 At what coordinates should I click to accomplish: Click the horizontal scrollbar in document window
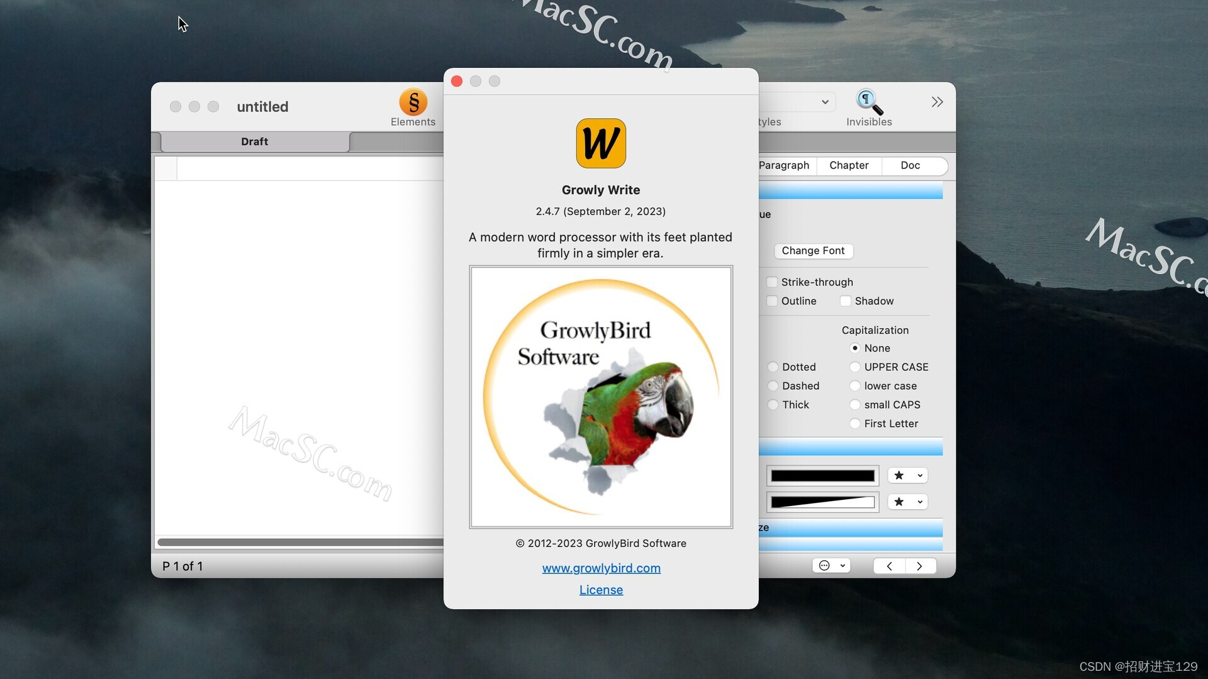[300, 542]
